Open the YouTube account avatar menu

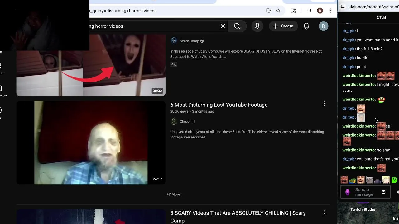(x=323, y=26)
